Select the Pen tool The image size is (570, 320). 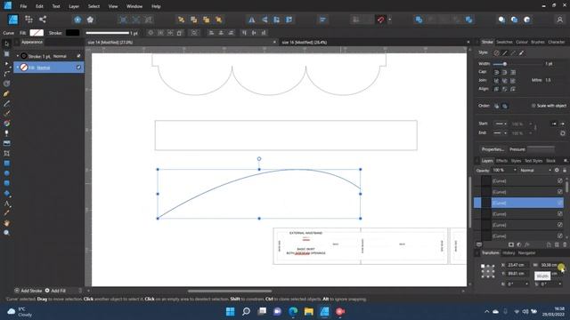point(6,93)
